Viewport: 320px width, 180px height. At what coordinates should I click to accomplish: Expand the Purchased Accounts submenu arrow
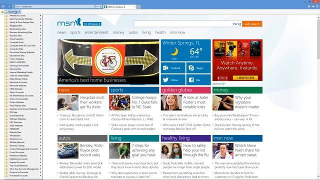pos(40,175)
